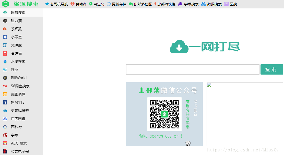Click the 史莱姆搜索 slime icon

[5, 111]
